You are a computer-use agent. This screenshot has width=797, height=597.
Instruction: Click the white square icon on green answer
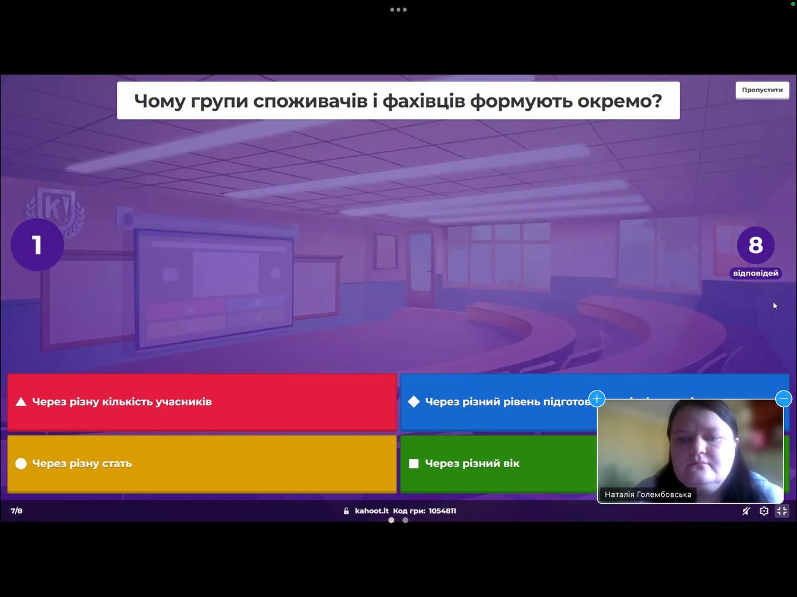tap(413, 463)
